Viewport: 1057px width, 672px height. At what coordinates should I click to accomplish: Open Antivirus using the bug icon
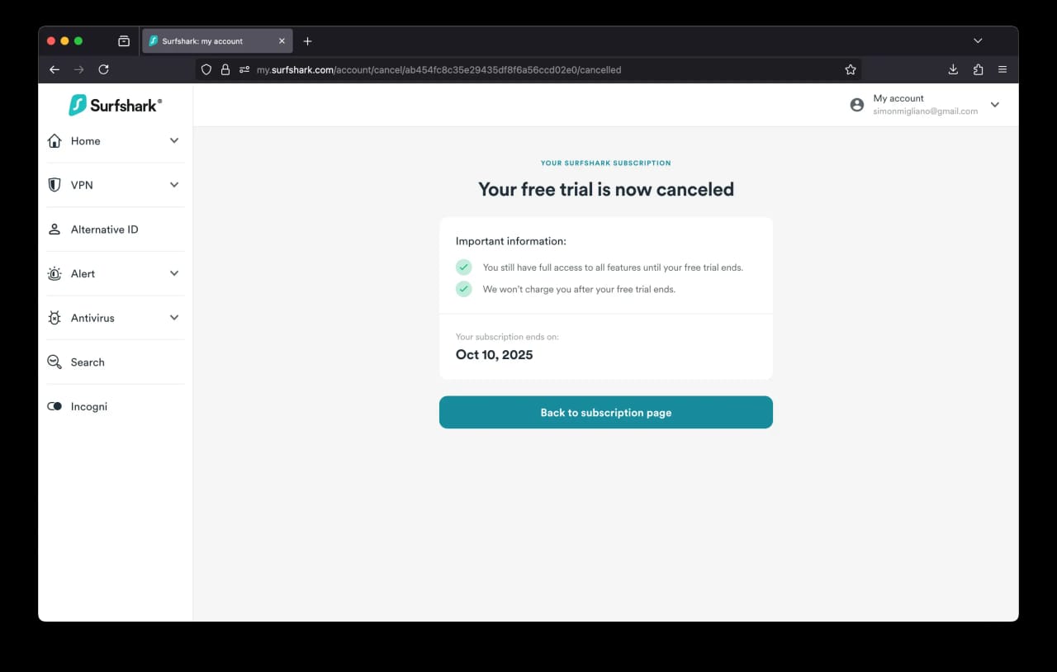55,317
